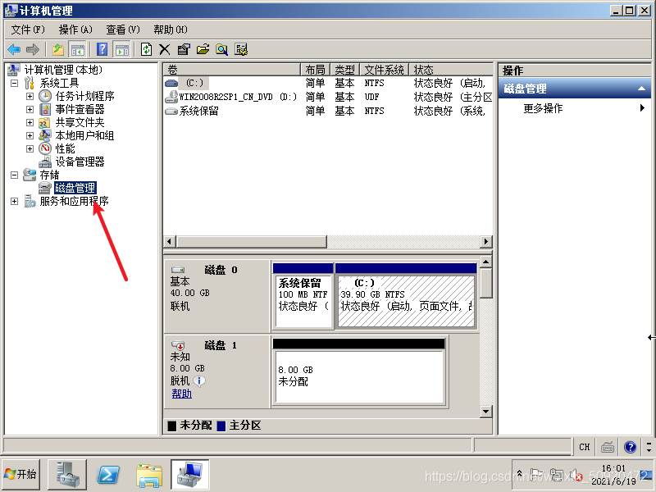656x492 pixels.
Task: Sort by the 类型 column header
Action: click(x=345, y=70)
